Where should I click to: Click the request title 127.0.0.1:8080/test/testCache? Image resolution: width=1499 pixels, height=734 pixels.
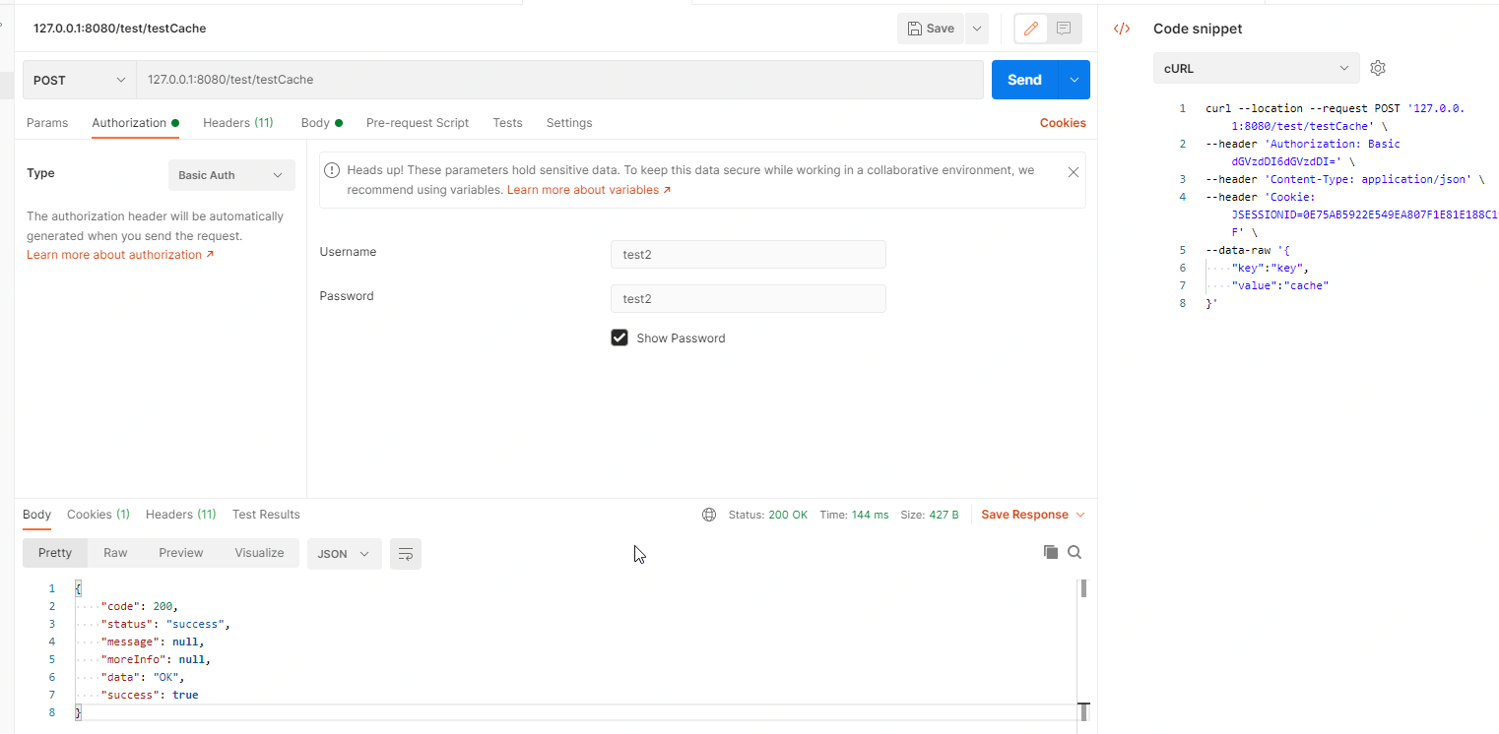point(120,29)
